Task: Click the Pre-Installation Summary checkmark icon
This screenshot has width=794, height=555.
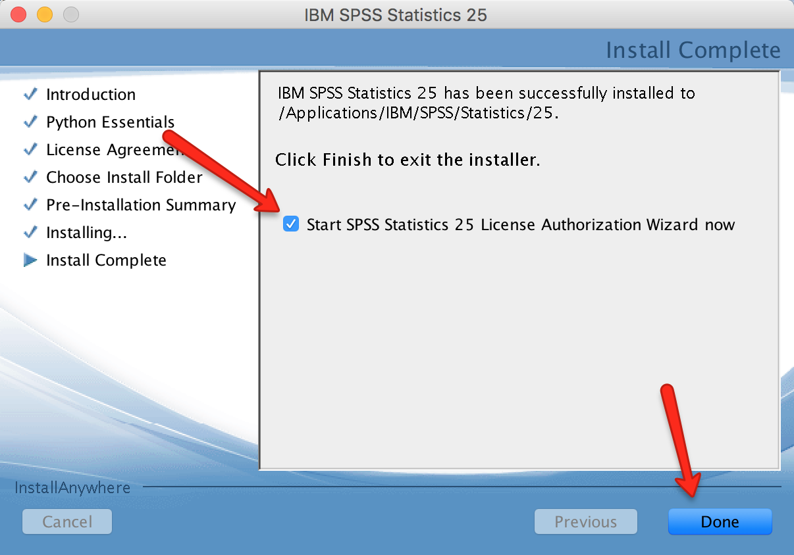Action: [30, 205]
